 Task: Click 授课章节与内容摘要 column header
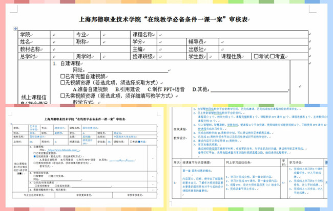tap(196, 162)
